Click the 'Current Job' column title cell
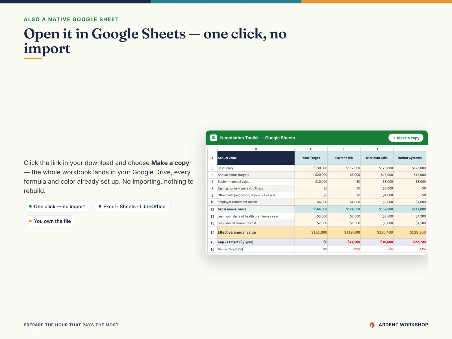The width and height of the screenshot is (452, 339). [344, 158]
